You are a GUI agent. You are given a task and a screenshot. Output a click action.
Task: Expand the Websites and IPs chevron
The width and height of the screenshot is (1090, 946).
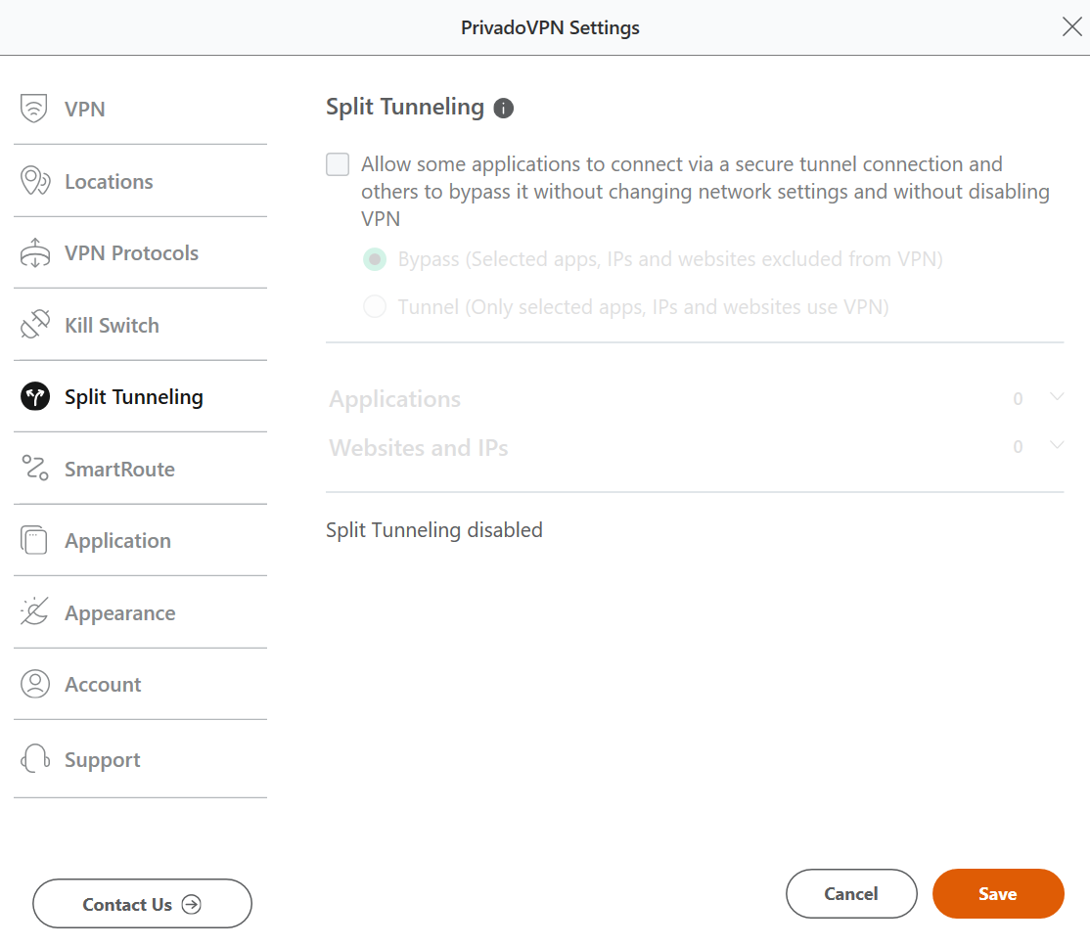tap(1057, 445)
